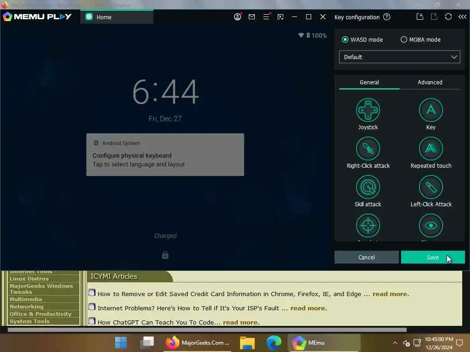Open the MEmu mail messages icon
Screen dimensions: 470x352
252,17
